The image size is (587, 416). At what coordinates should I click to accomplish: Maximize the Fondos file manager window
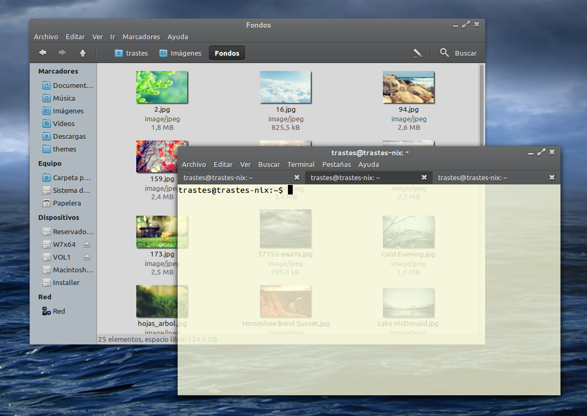coord(466,25)
